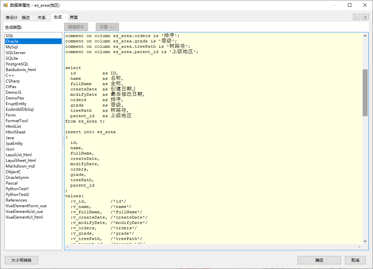
Task: Select Form in the type list
Action: click(x=33, y=115)
